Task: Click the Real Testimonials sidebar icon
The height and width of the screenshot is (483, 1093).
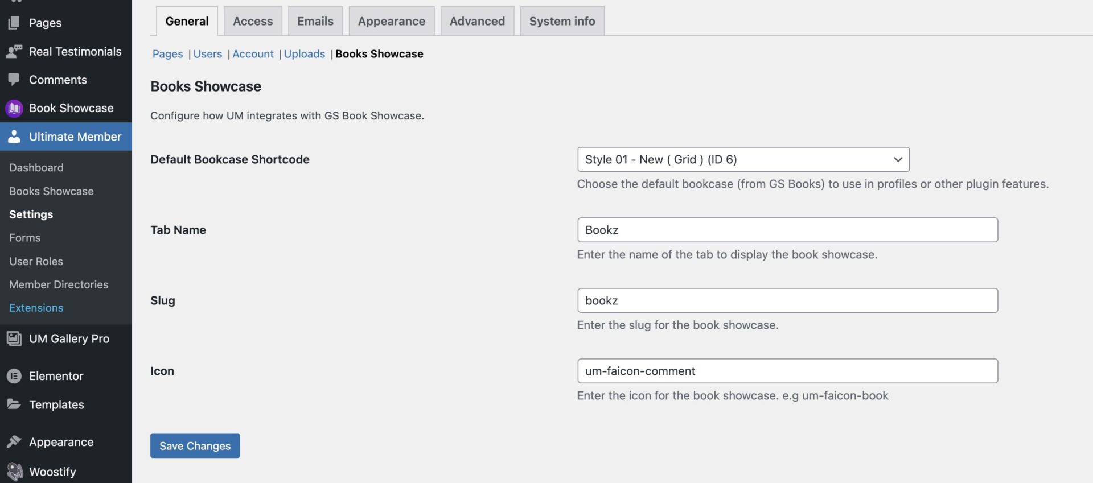Action: click(x=14, y=51)
